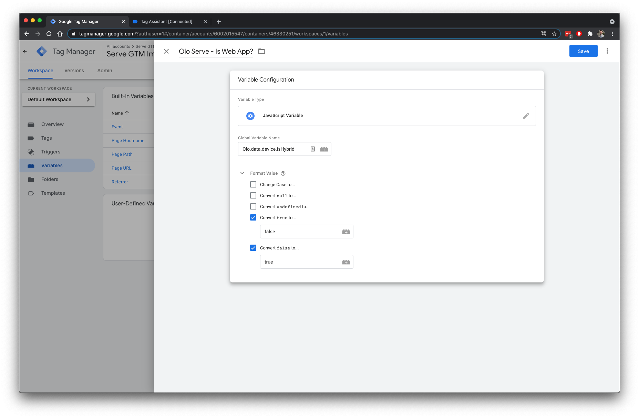Click the folder icon next to variable title
Screen dimensions: 639x418
(x=261, y=51)
